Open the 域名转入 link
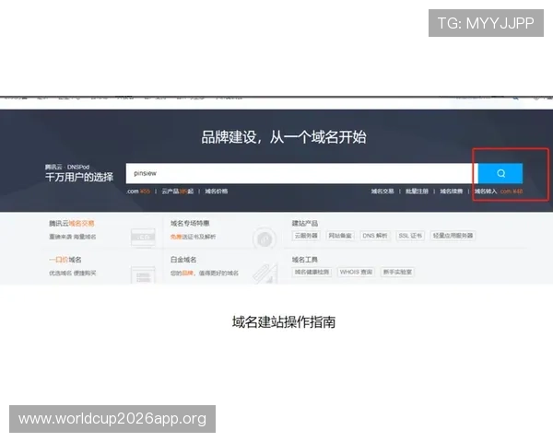This screenshot has width=553, height=442. [x=486, y=191]
